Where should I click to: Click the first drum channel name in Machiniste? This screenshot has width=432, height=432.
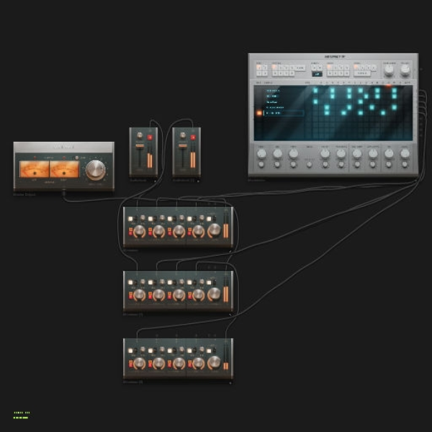(273, 91)
